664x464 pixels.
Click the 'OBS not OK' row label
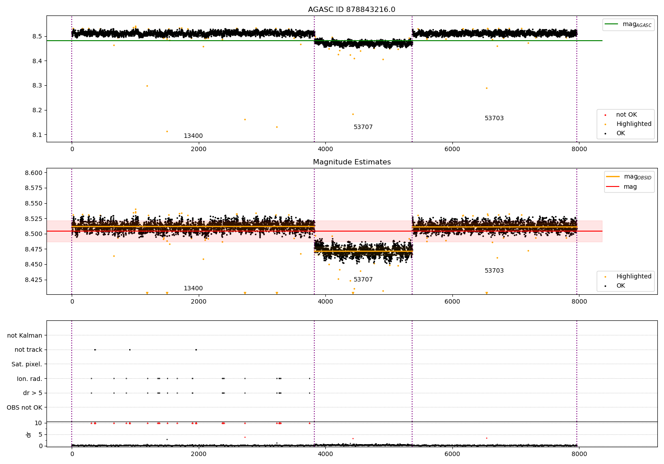pyautogui.click(x=25, y=407)
